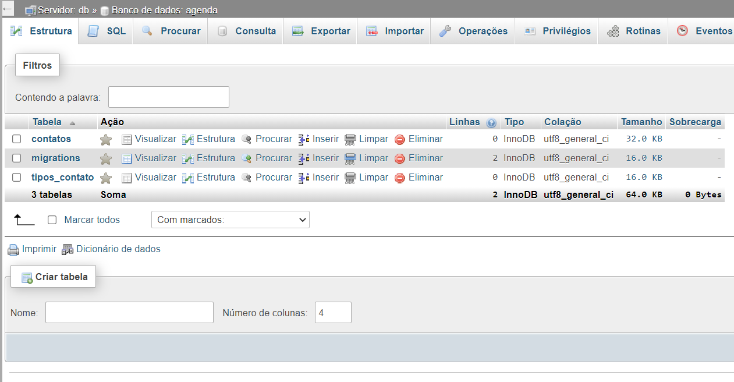The height and width of the screenshot is (382, 734).
Task: Click the 32.0 KB size value
Action: 644,139
